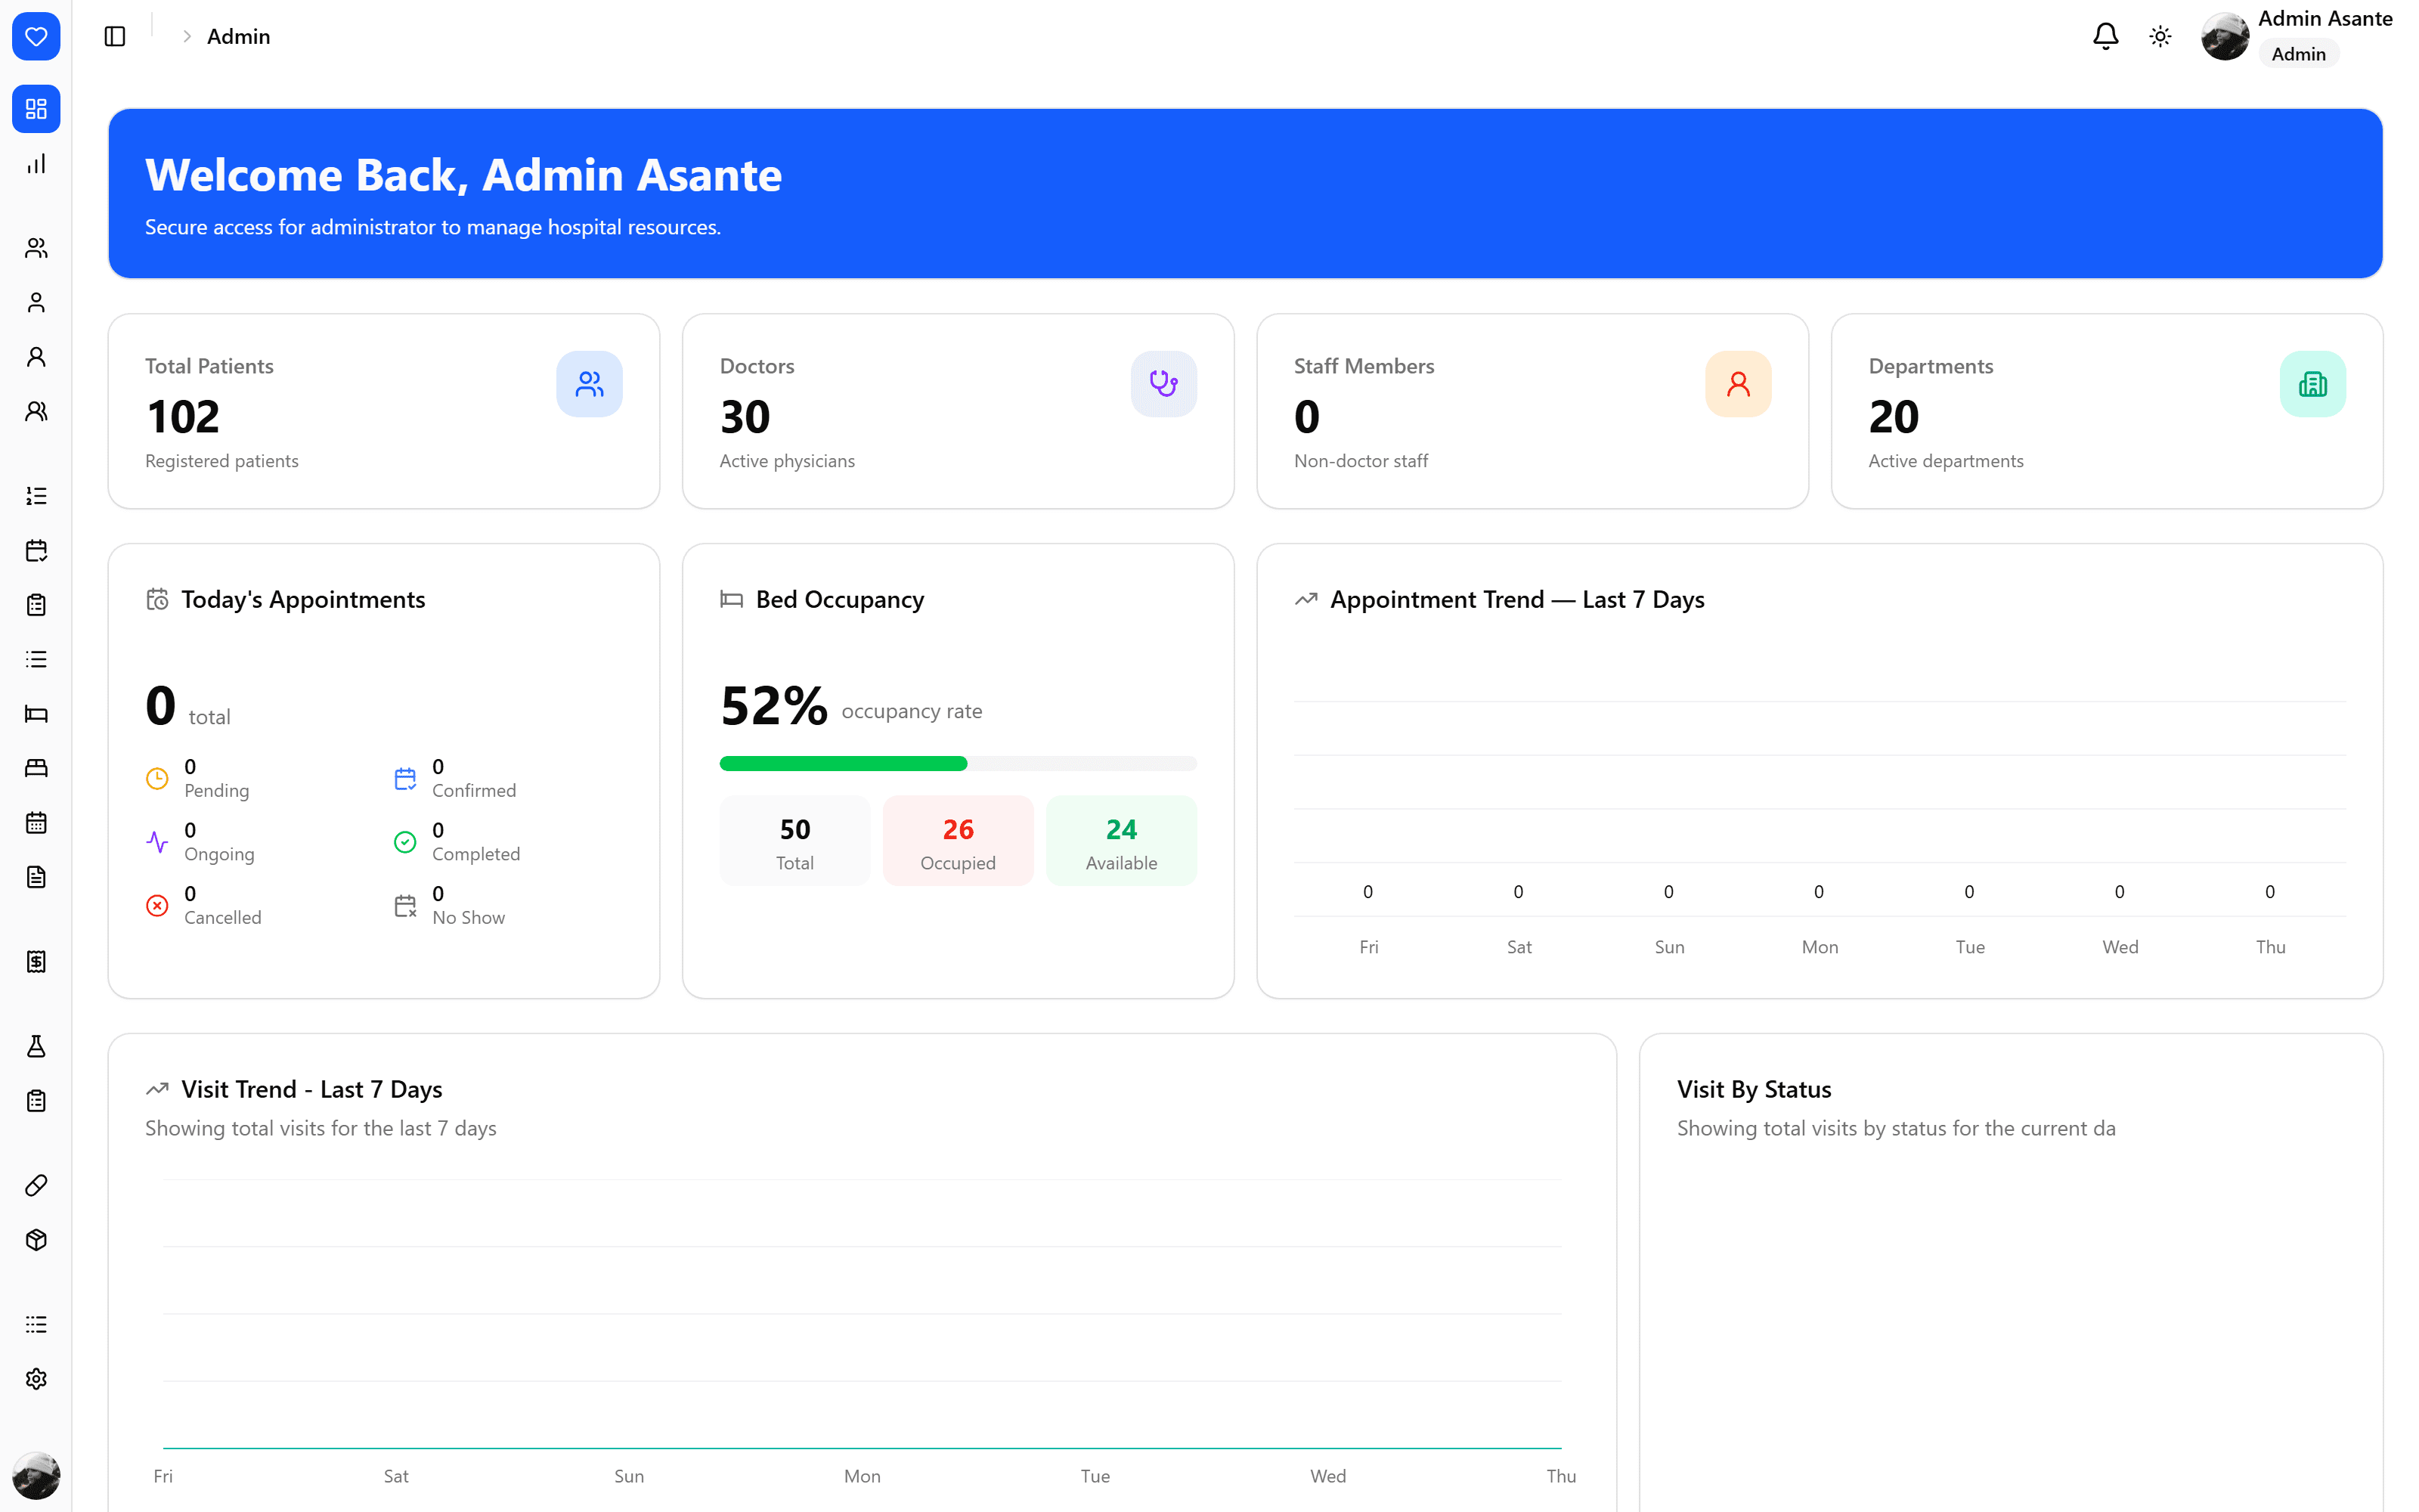Open the notifications bell
This screenshot has width=2419, height=1512.
point(2105,36)
